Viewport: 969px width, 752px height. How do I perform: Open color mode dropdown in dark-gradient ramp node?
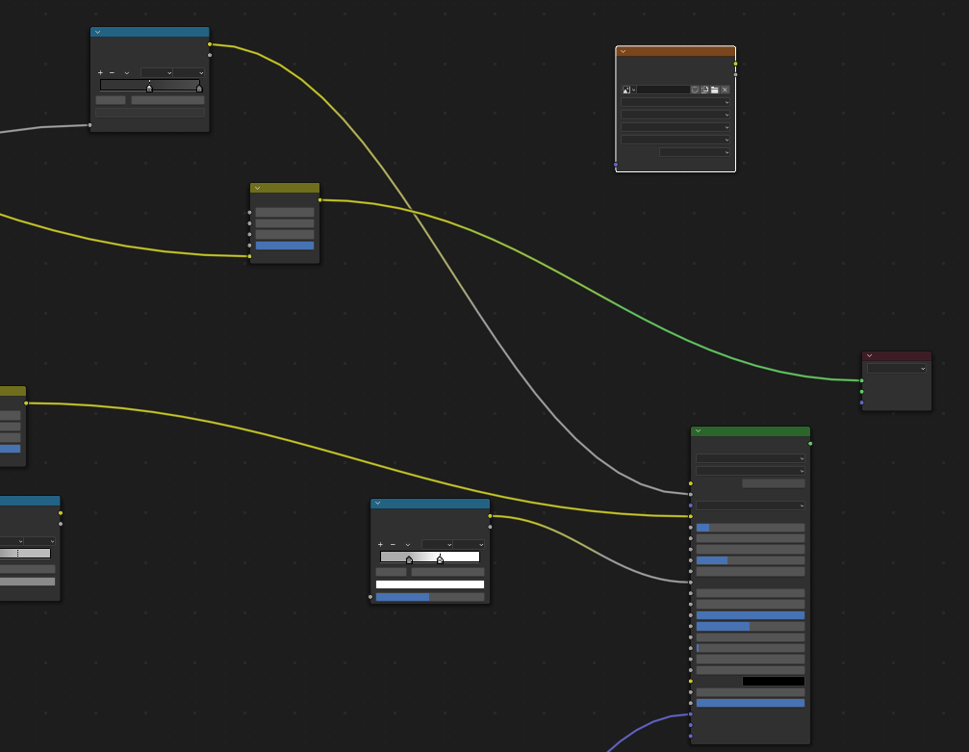tap(156, 73)
